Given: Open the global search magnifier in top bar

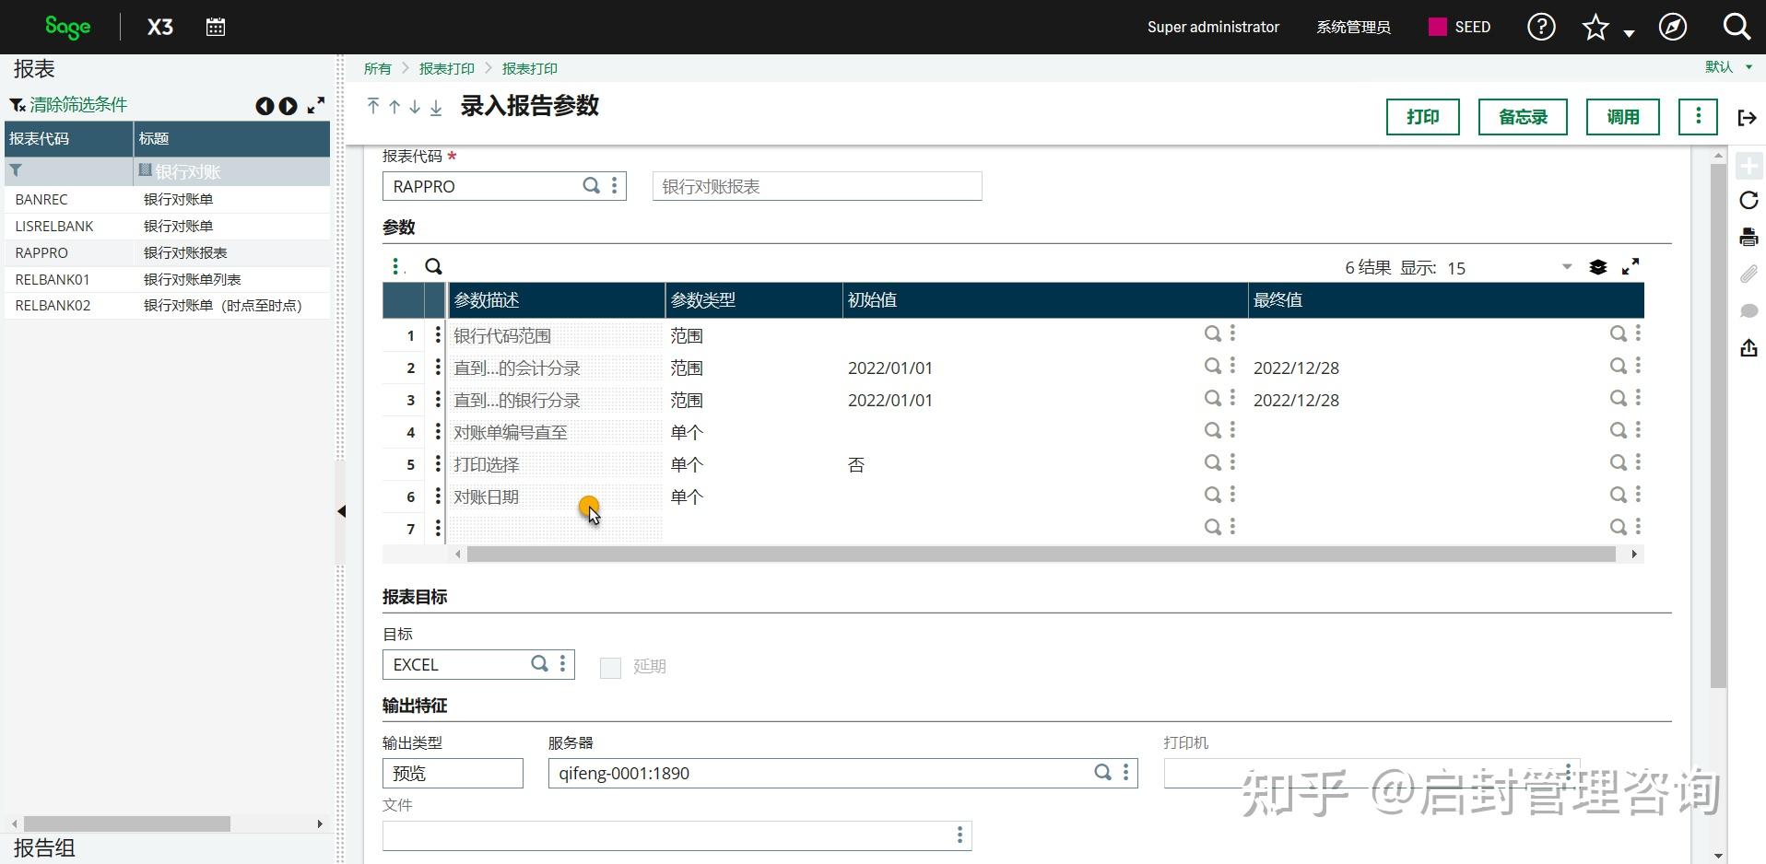Looking at the screenshot, I should 1737,27.
